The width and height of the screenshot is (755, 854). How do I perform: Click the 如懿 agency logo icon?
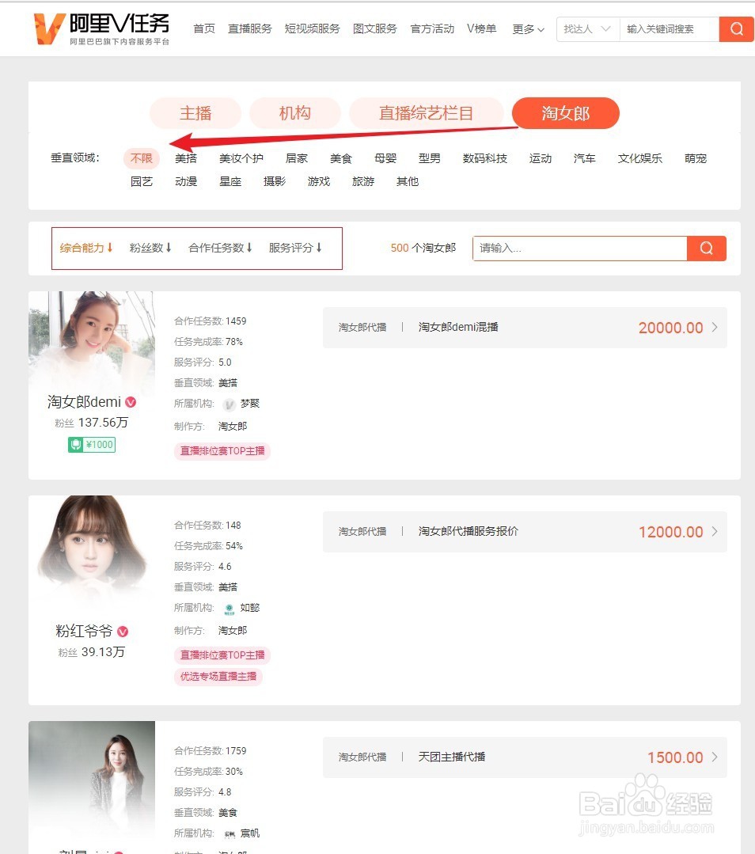click(230, 609)
